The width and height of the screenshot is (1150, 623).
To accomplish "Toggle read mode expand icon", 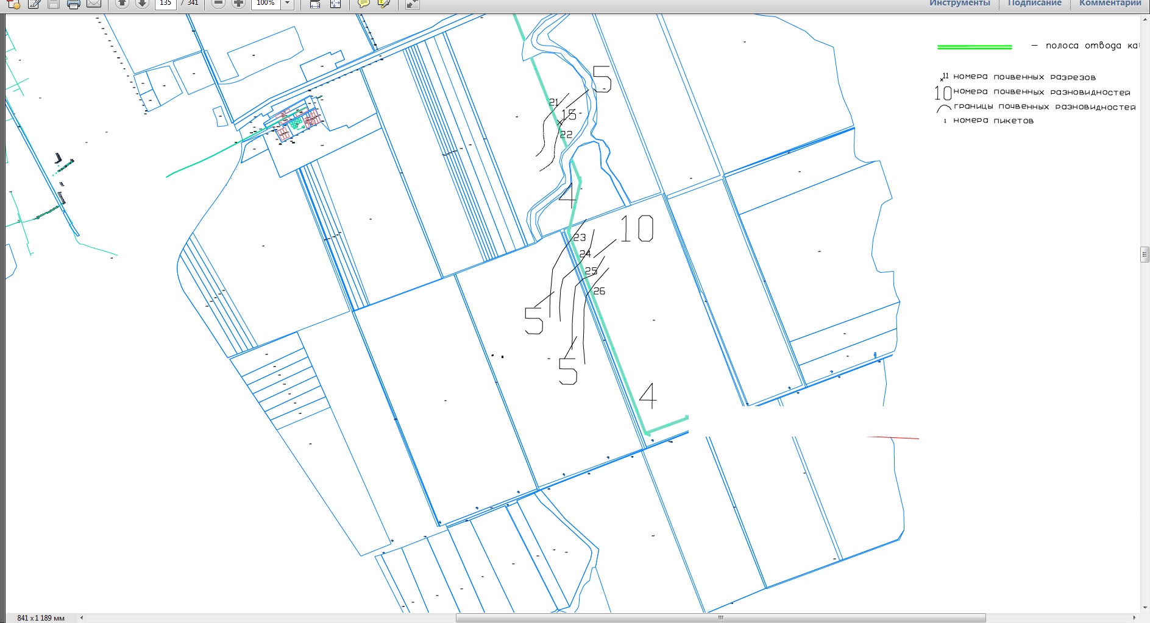I will pyautogui.click(x=412, y=4).
